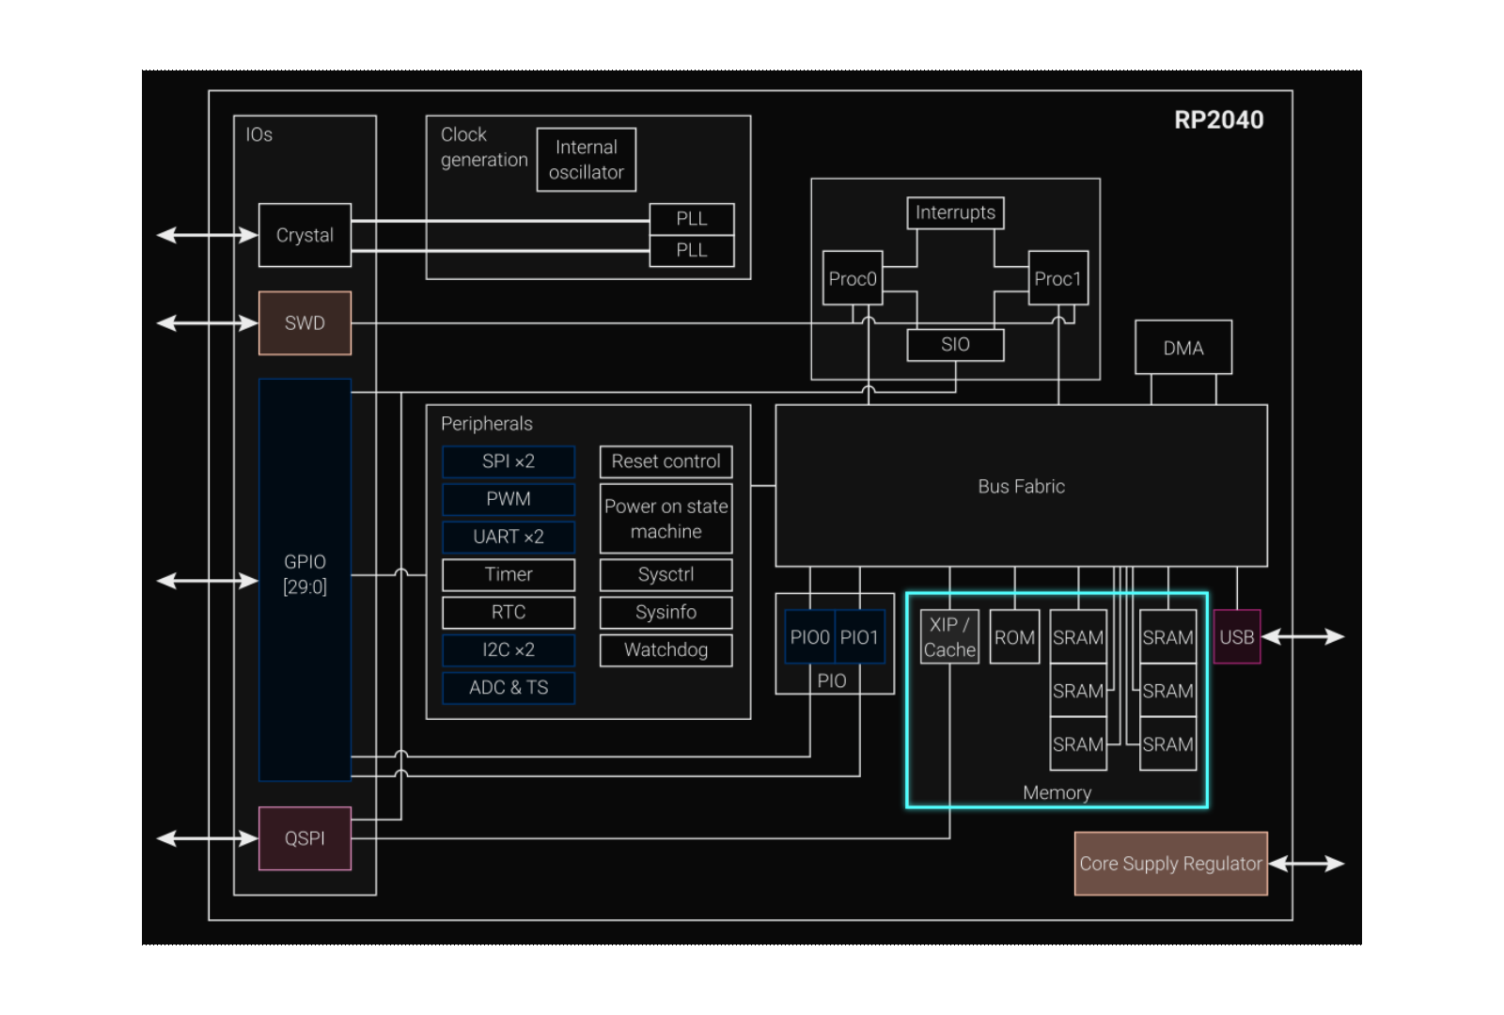Click the Interrupts block
Viewport: 1504px width, 1015px height.
955,212
